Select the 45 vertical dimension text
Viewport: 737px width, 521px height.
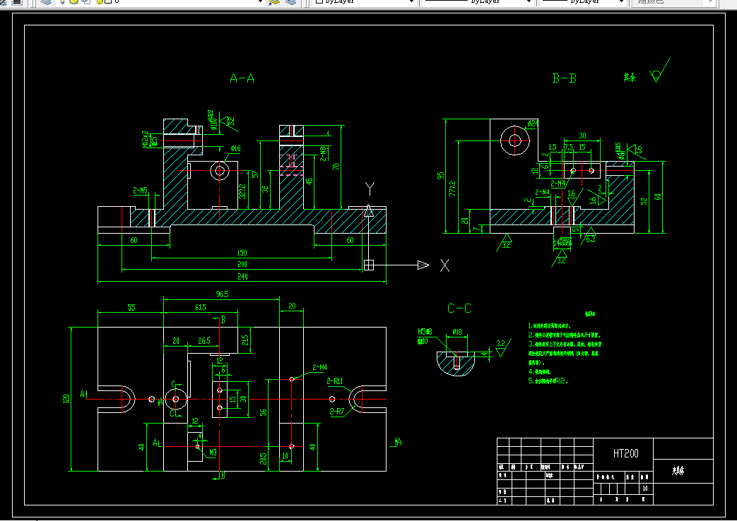[309, 181]
